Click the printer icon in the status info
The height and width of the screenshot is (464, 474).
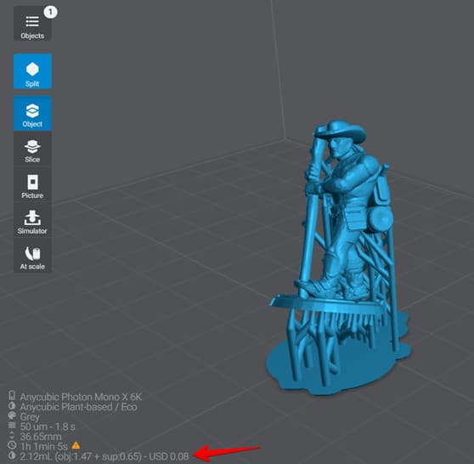point(12,396)
